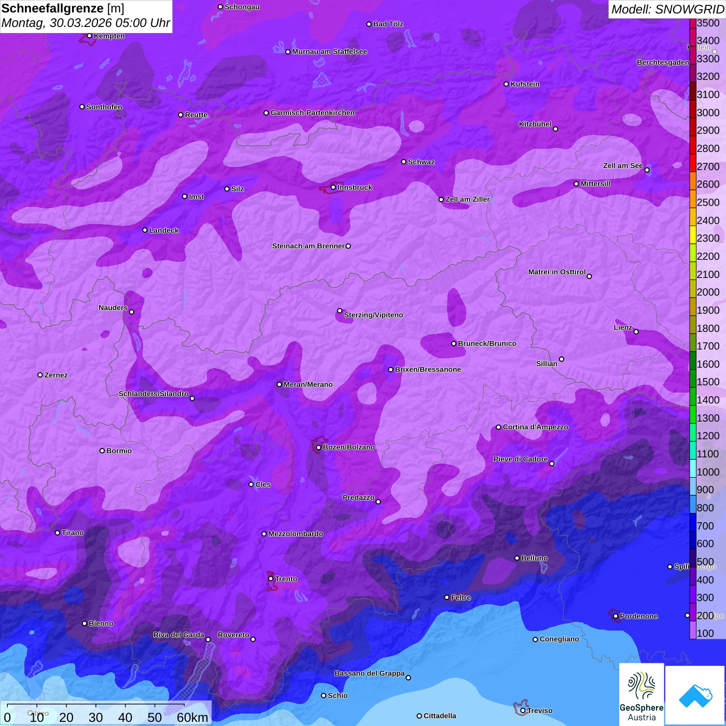Image resolution: width=726 pixels, height=726 pixels.
Task: Select the orange 2500 legend color swatch
Action: pos(693,199)
